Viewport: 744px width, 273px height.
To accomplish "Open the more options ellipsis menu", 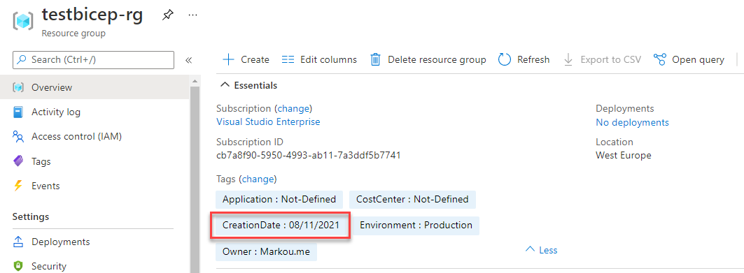I will coord(192,15).
